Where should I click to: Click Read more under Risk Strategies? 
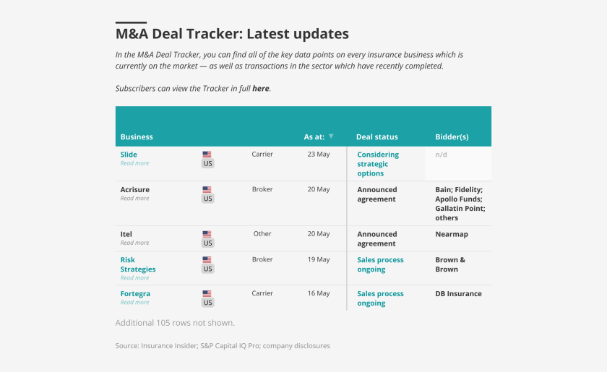pos(134,278)
